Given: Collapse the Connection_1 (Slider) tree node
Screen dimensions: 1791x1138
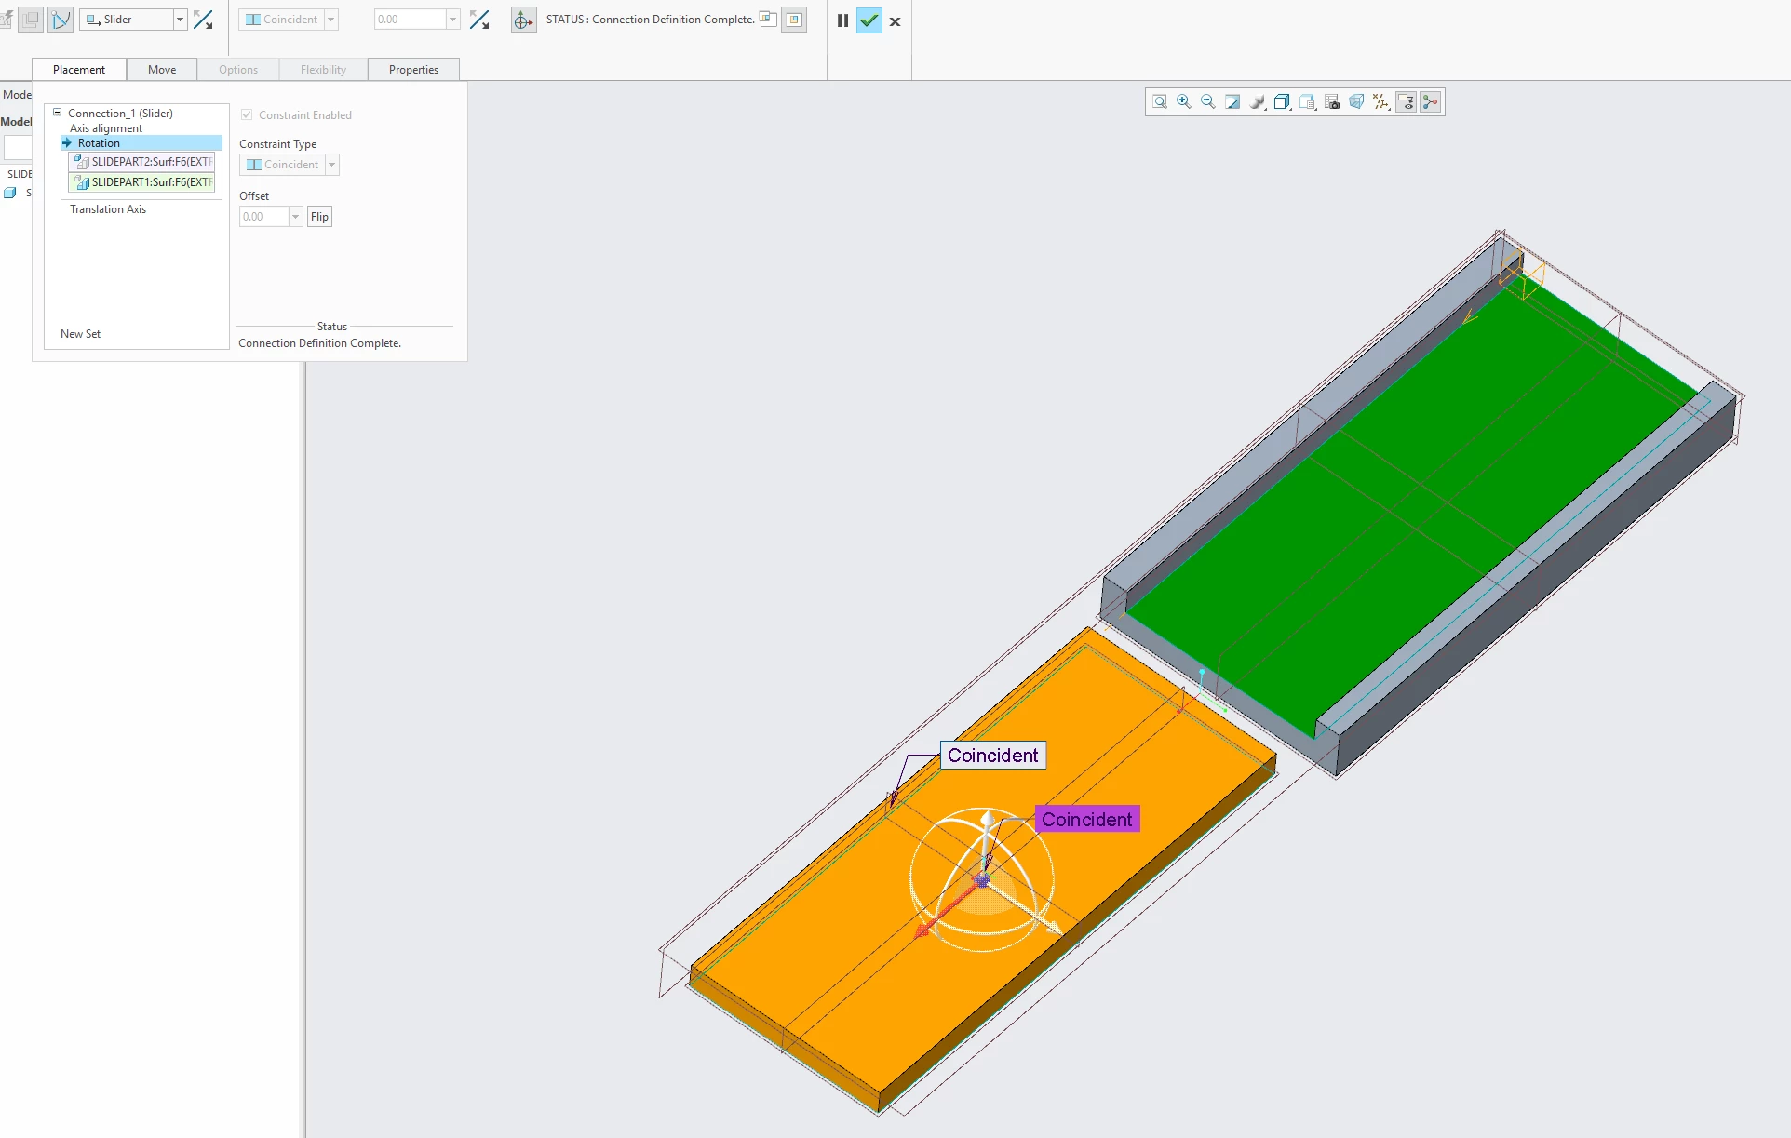Looking at the screenshot, I should 57,113.
